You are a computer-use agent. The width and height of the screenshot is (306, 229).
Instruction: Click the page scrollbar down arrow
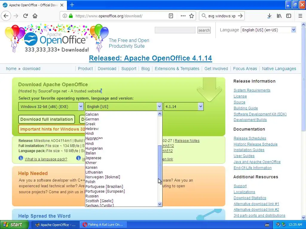coord(304,217)
